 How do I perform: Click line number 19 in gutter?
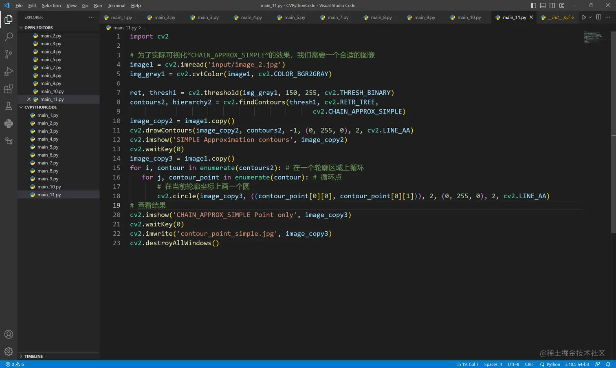117,205
